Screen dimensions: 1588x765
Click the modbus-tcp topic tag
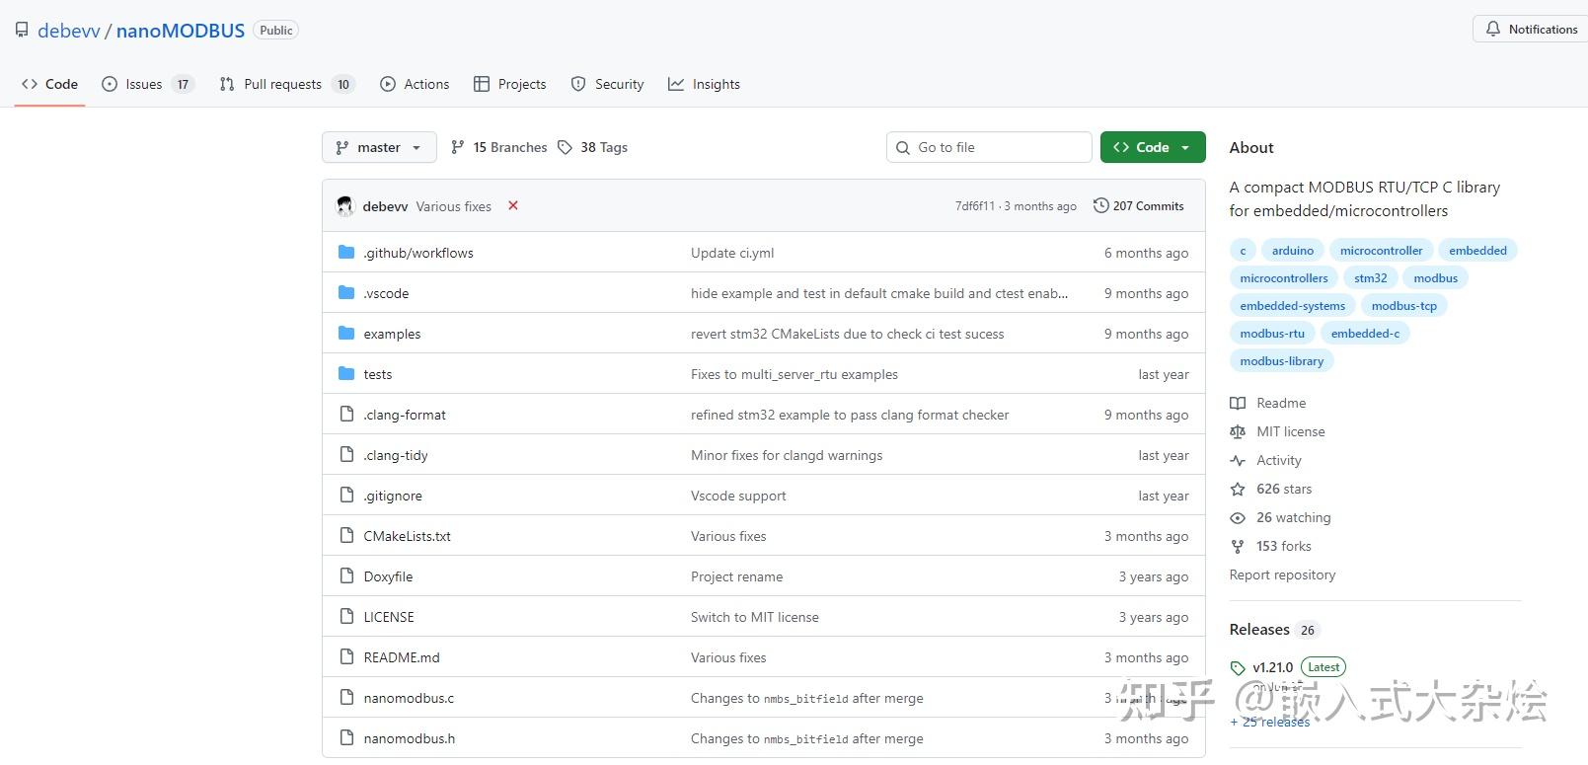1403,306
